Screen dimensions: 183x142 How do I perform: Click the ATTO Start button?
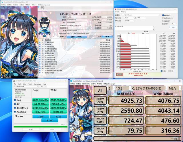173,27
